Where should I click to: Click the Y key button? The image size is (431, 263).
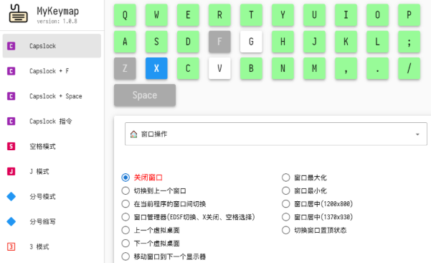pos(283,15)
